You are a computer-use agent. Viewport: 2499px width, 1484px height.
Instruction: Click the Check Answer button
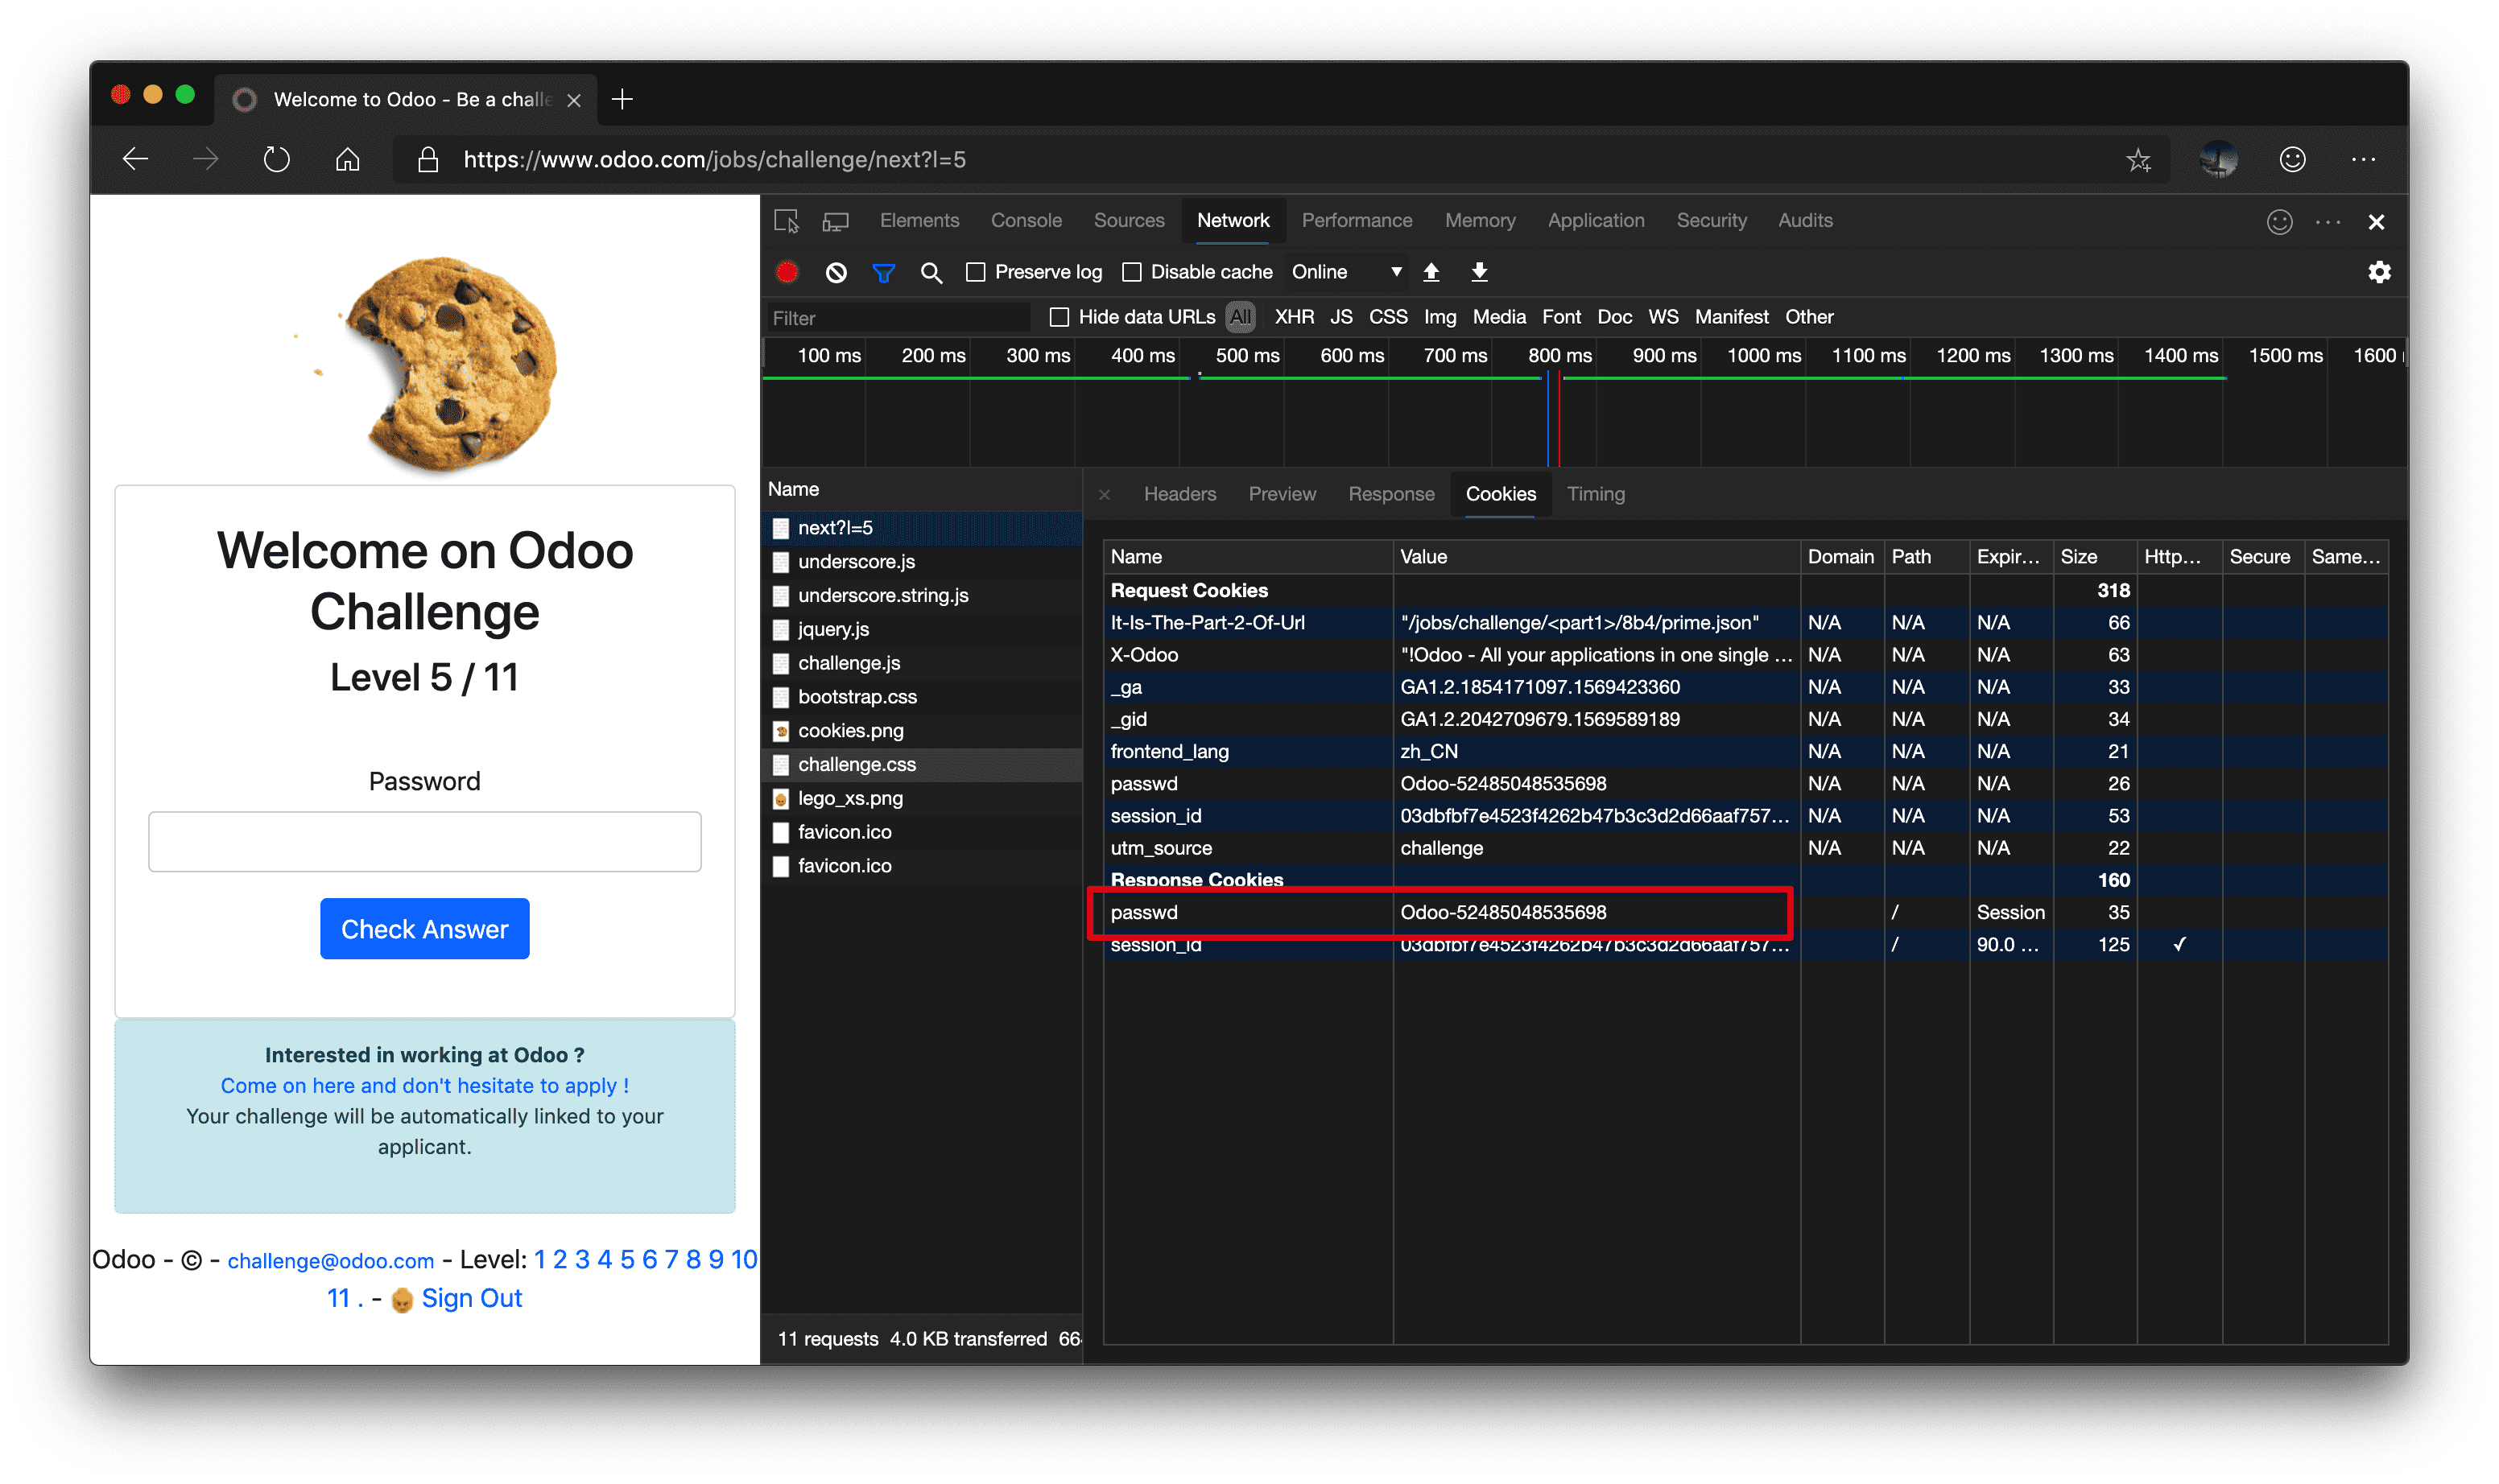pyautogui.click(x=424, y=929)
